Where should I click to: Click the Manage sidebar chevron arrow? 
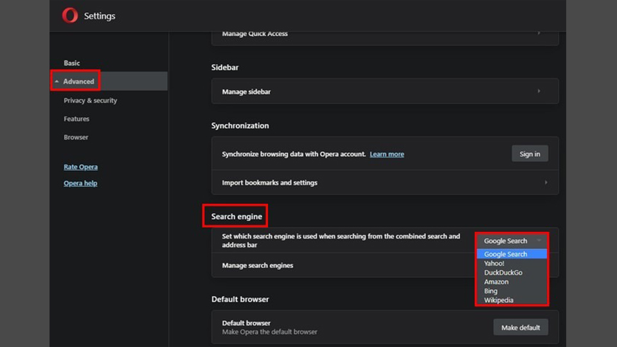539,91
